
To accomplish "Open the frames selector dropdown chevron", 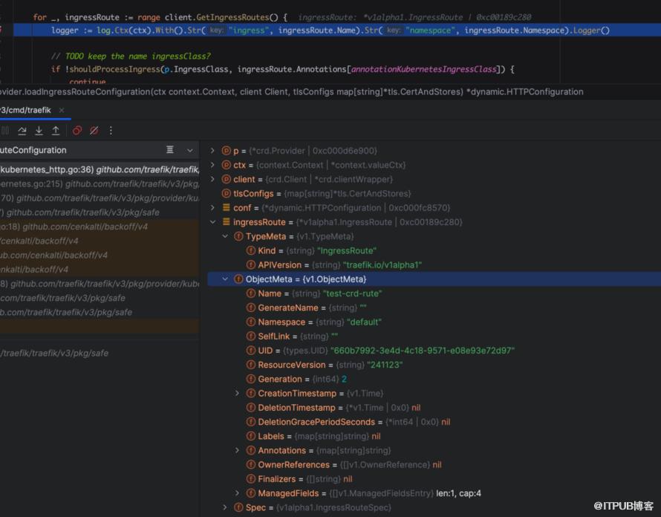I will pos(190,150).
